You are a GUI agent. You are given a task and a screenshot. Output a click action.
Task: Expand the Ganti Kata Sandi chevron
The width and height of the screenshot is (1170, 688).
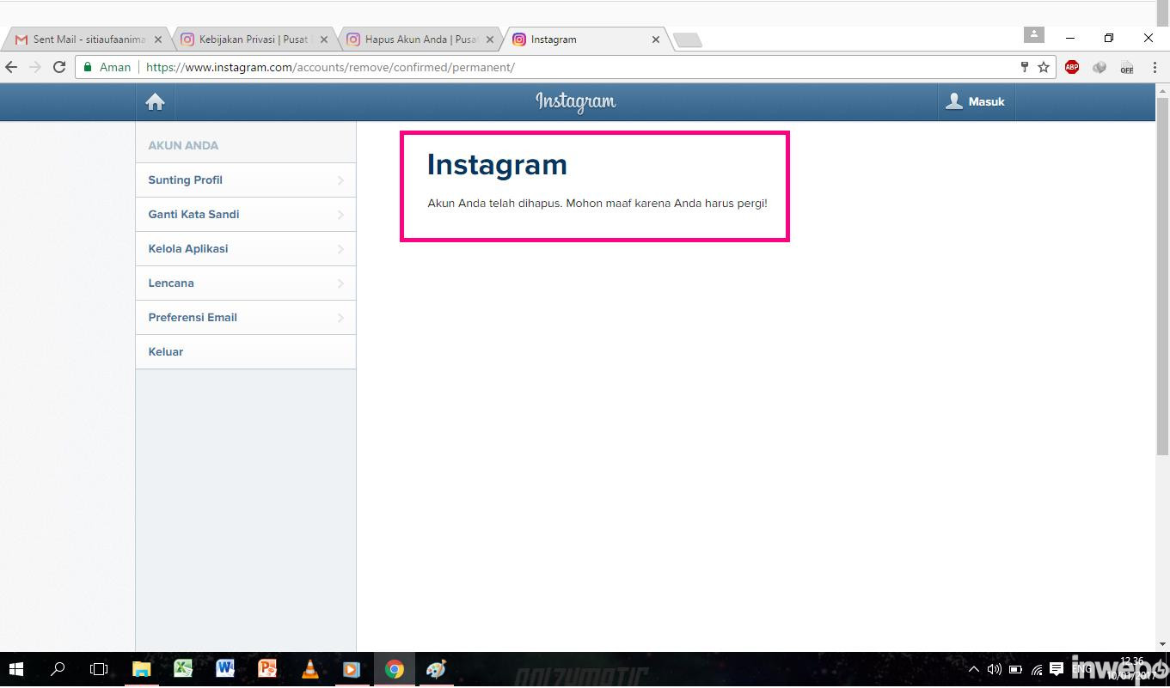(340, 215)
